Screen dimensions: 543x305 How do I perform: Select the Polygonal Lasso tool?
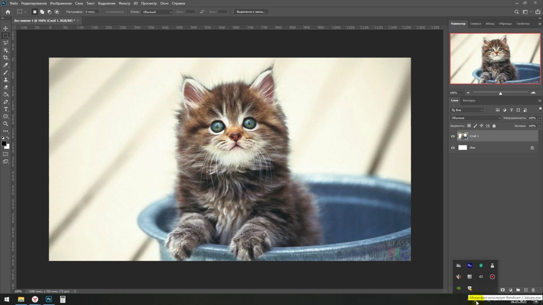tap(6, 43)
